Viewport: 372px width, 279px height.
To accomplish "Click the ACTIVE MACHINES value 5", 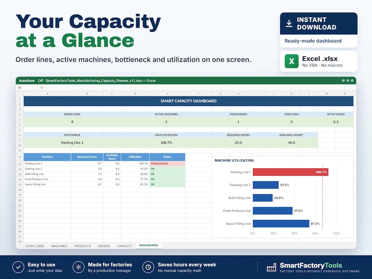I will [166, 122].
